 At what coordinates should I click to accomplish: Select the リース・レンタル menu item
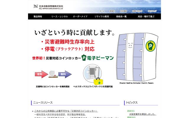pyautogui.click(x=60, y=17)
